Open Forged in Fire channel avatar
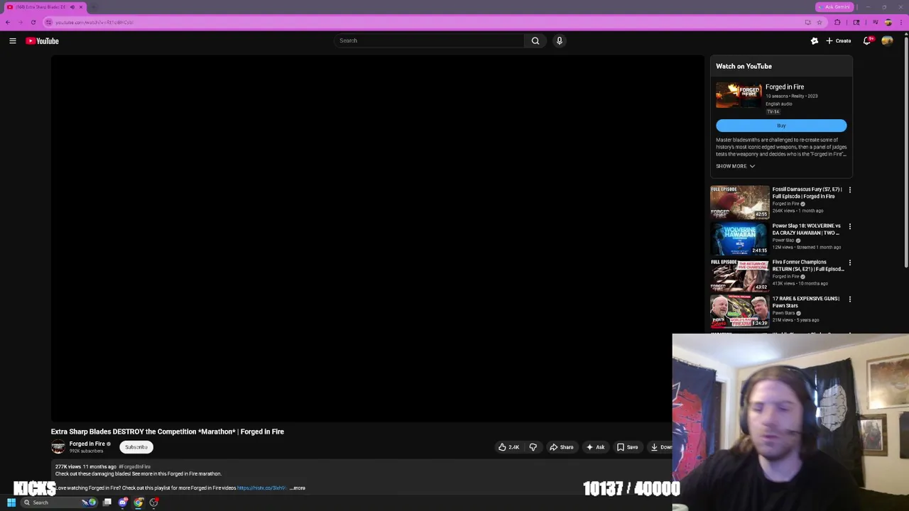 58,447
